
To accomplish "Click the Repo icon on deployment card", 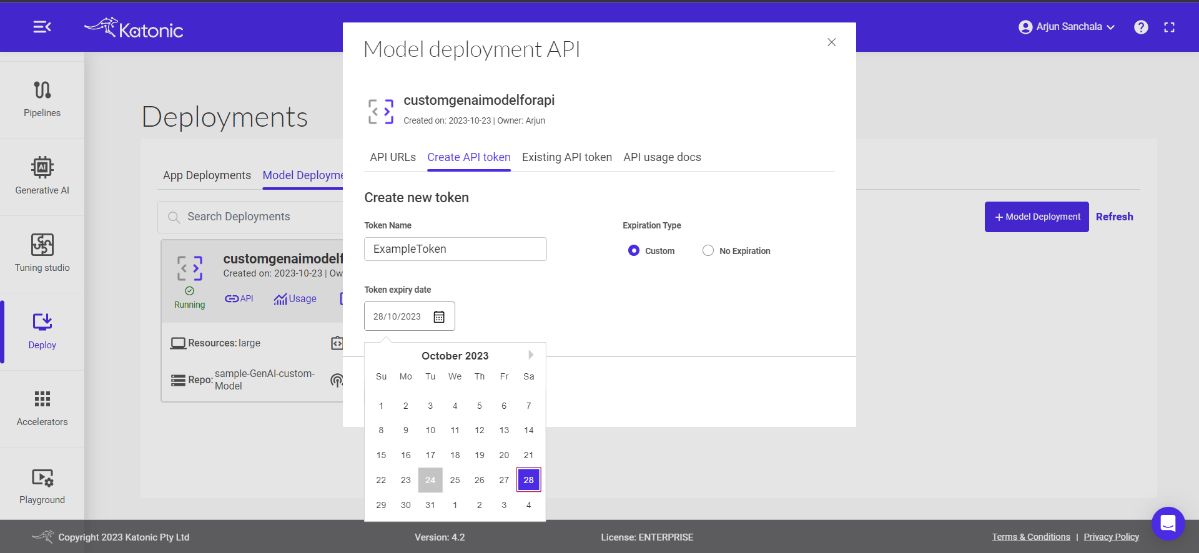I will (178, 380).
